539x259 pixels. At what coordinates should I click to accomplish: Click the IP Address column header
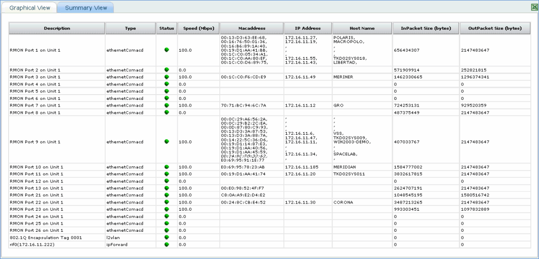pos(308,28)
